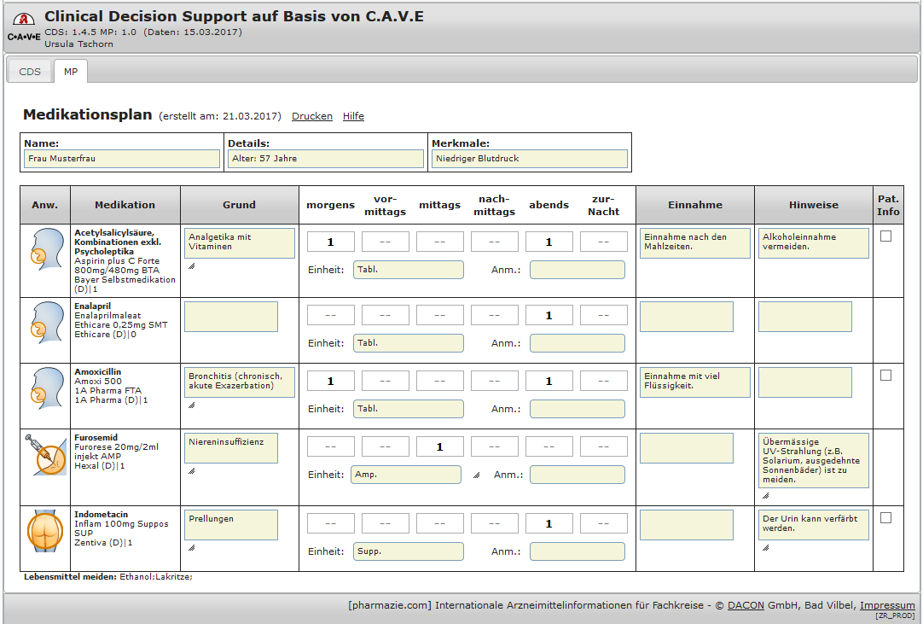Click resize handle under Analgetika mit Vitaminen field
The height and width of the screenshot is (624, 923).
[x=191, y=265]
